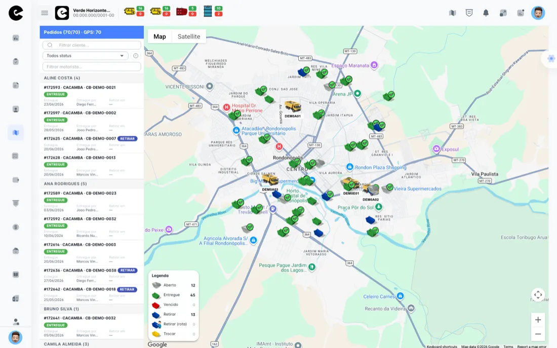Screen dimensions: 557x348
Task: Click the map icon in top bar
Action: (x=452, y=13)
